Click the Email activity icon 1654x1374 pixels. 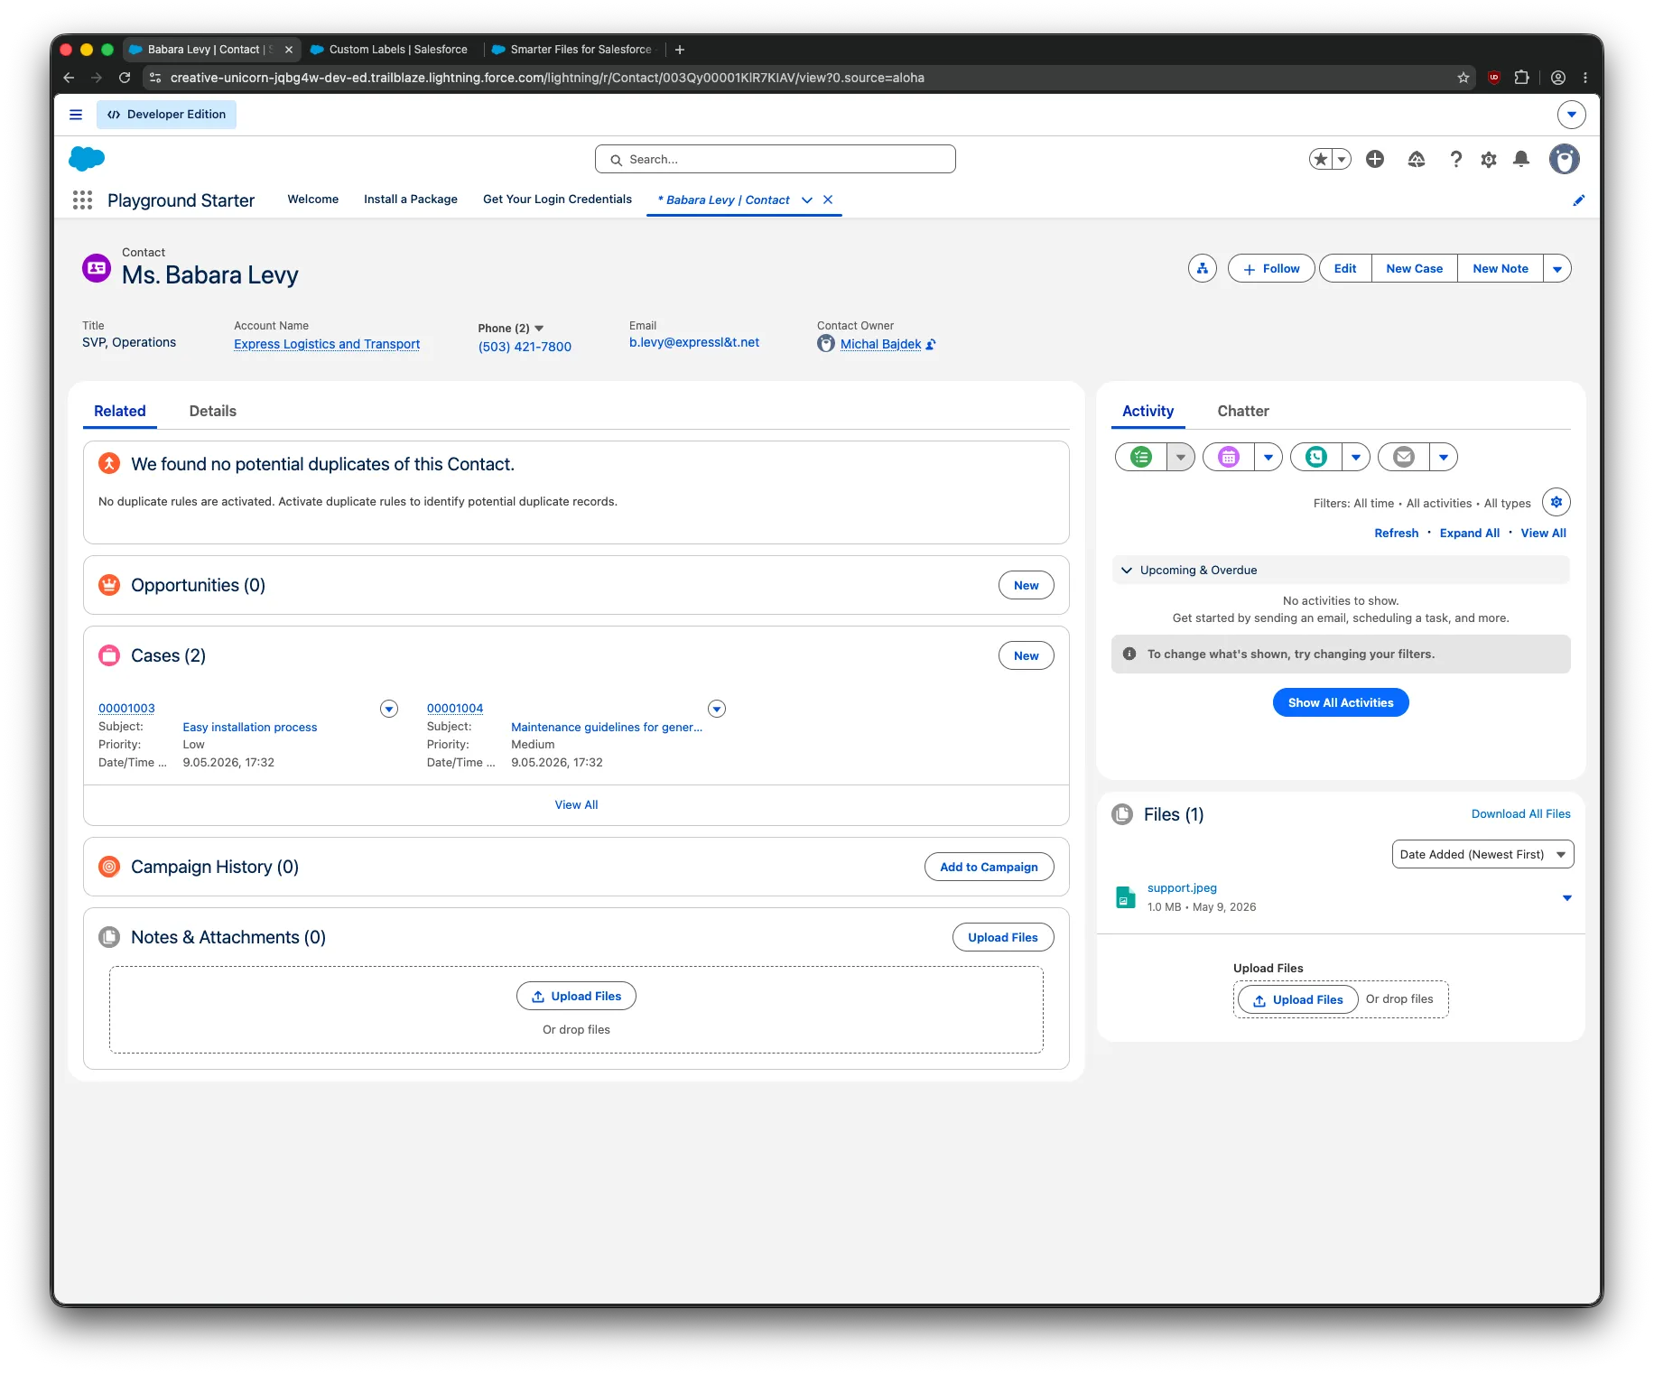[x=1404, y=458]
